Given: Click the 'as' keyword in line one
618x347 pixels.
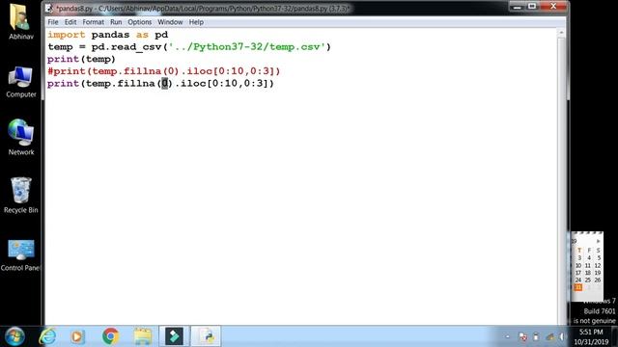Looking at the screenshot, I should click(142, 35).
